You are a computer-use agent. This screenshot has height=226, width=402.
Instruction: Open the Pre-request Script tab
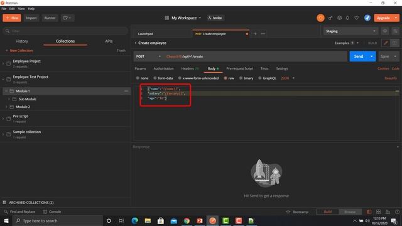pyautogui.click(x=239, y=68)
